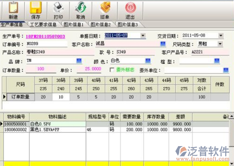Click the 新建 (New) clipboard icon

[14, 8]
